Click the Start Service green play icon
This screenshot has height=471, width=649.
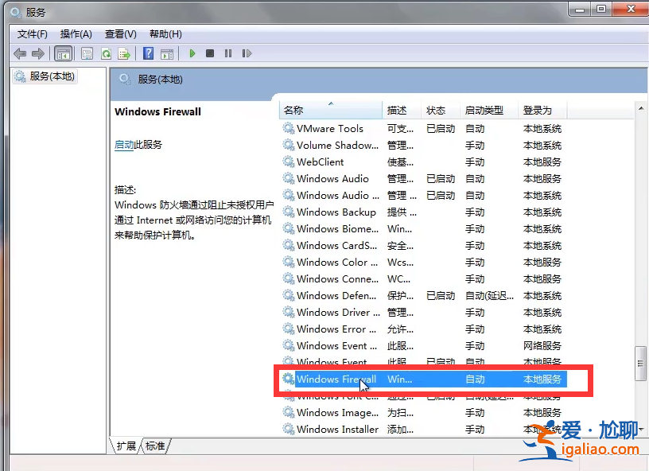click(x=192, y=53)
